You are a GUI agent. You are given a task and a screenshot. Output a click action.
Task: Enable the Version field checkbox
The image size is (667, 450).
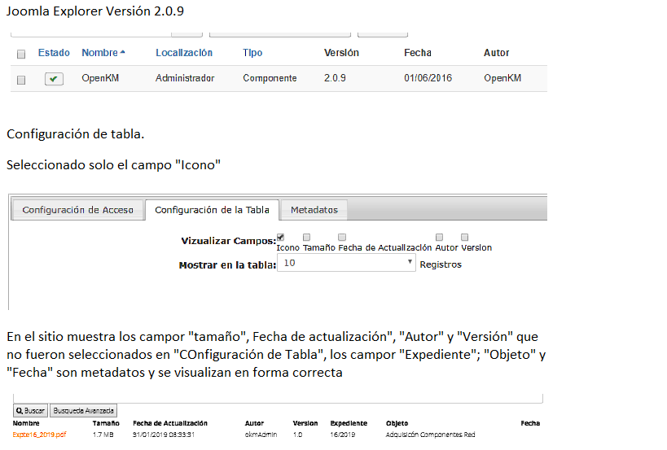point(465,238)
